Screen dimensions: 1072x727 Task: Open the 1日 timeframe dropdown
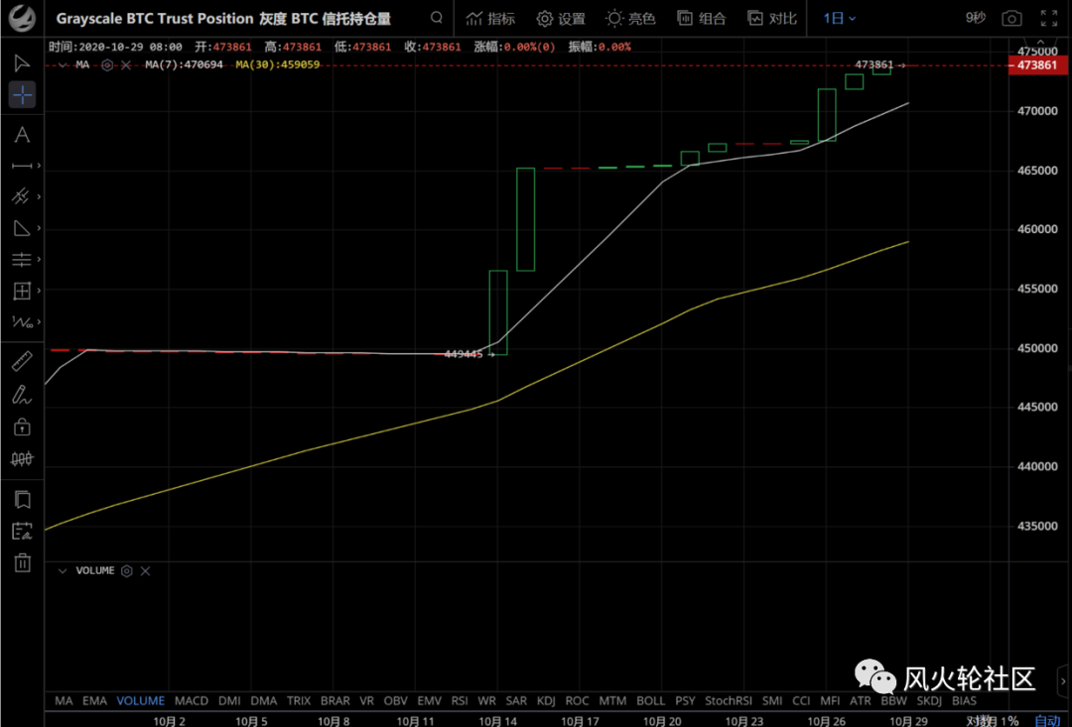point(840,19)
